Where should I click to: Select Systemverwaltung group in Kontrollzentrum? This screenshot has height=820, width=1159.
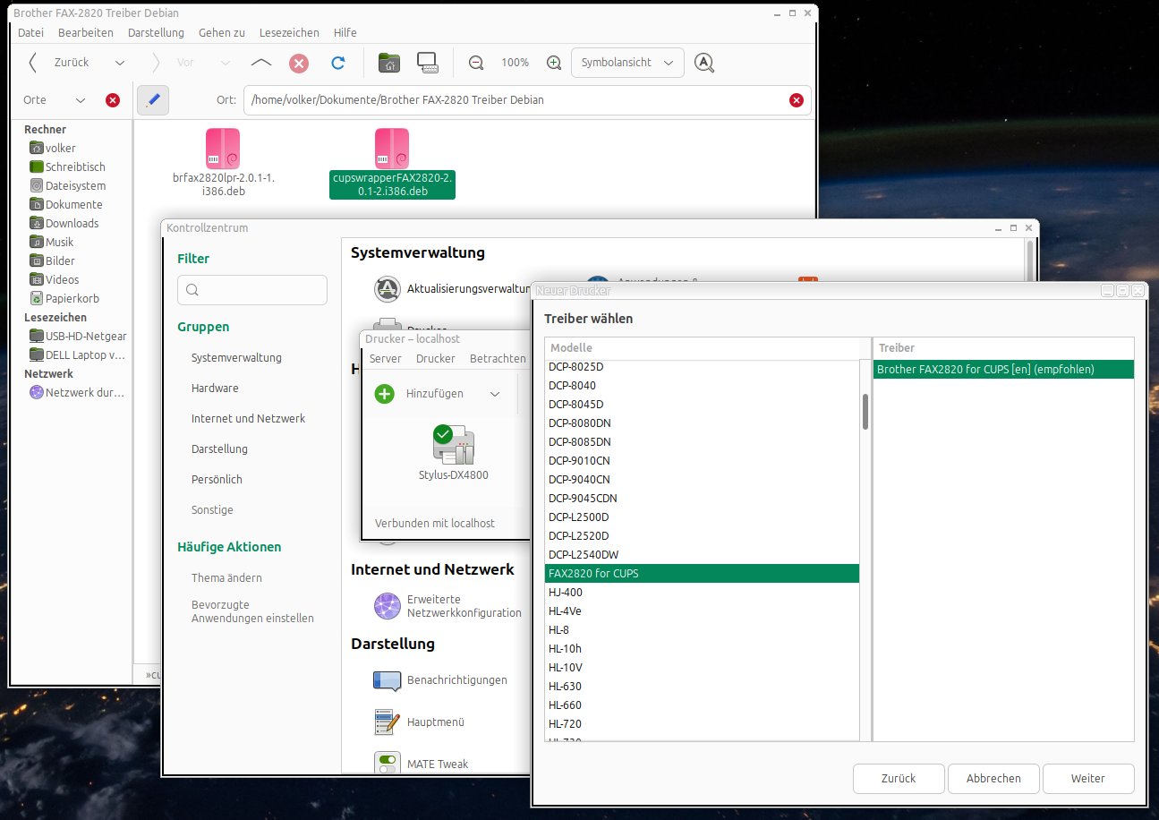point(236,358)
